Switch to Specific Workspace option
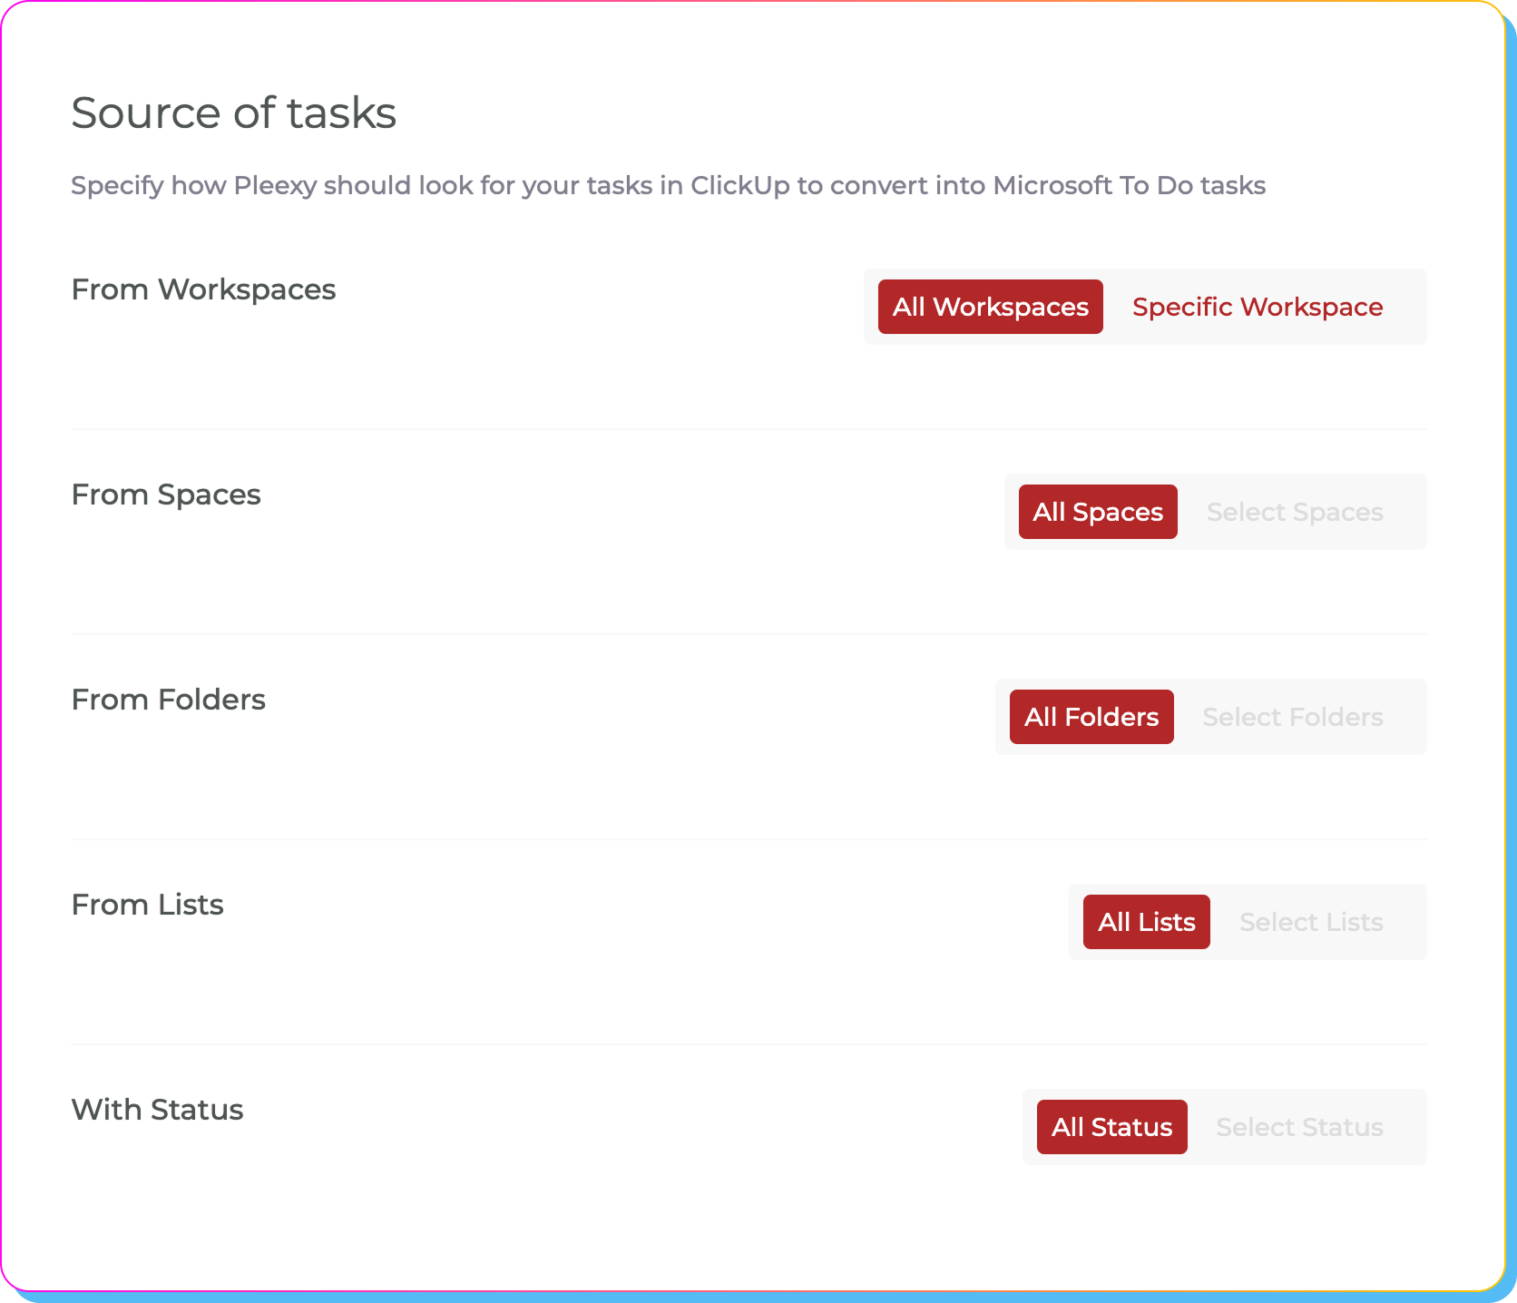Viewport: 1517px width, 1303px height. point(1258,307)
